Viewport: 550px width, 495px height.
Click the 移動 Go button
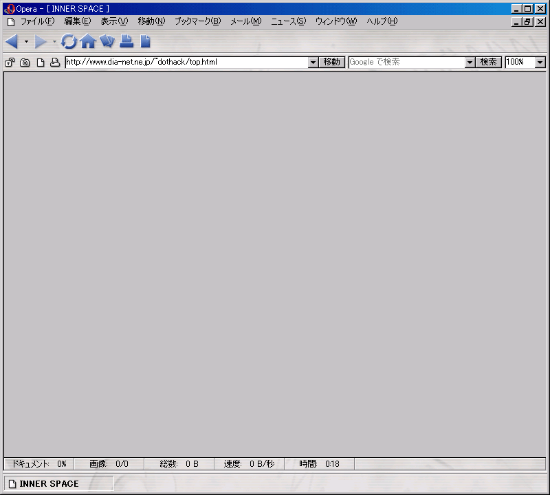tap(332, 62)
